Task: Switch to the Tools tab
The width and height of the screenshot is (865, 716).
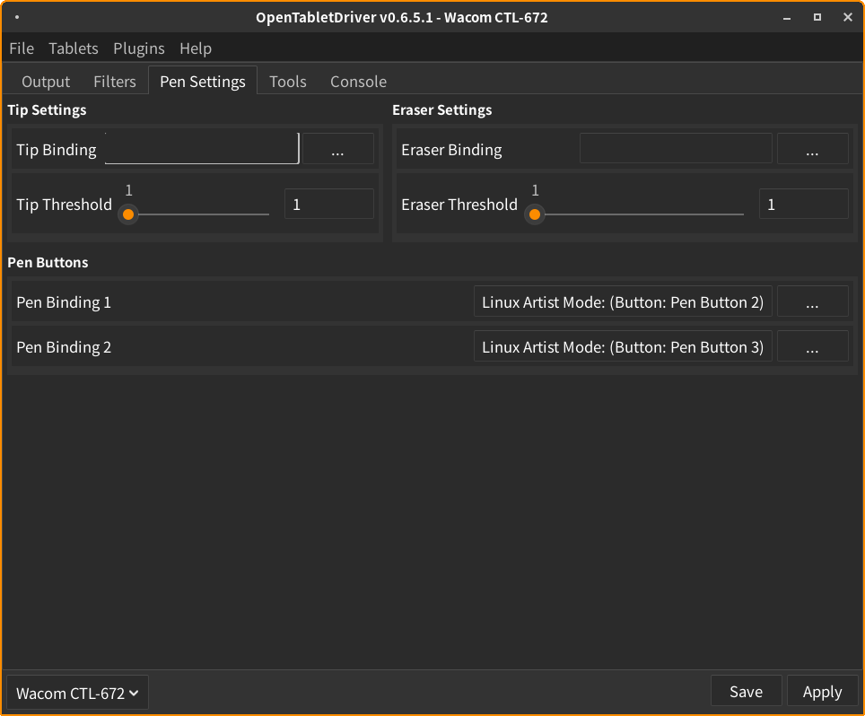Action: coord(288,82)
